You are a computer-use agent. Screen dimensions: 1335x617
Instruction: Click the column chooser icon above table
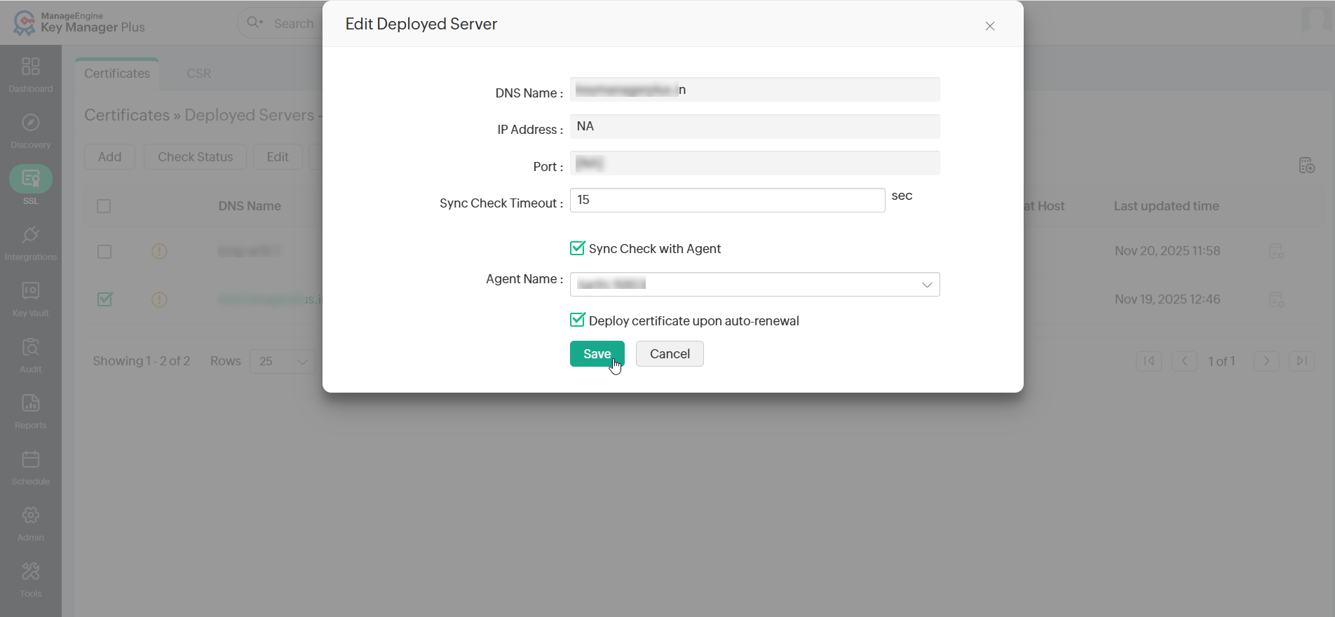[x=1306, y=165]
